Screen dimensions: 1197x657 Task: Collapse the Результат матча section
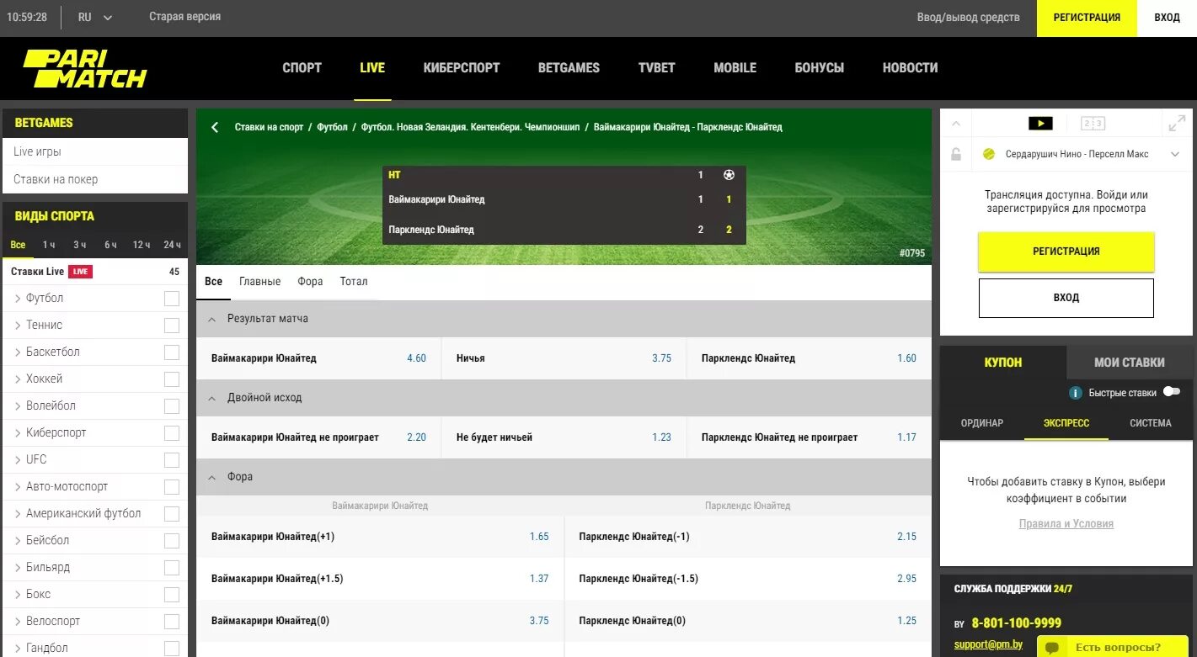click(211, 319)
